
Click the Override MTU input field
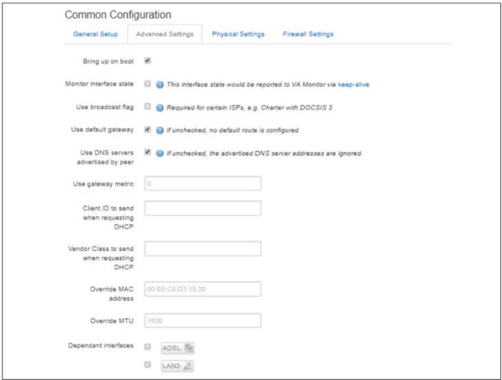pos(202,321)
